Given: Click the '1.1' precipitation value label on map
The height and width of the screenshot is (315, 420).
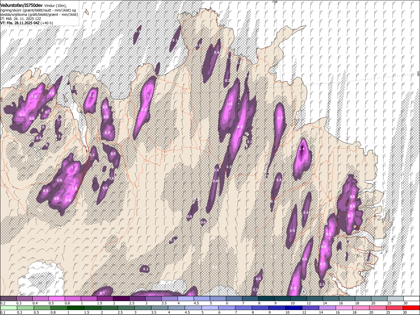Looking at the screenshot, I should pos(149,96).
